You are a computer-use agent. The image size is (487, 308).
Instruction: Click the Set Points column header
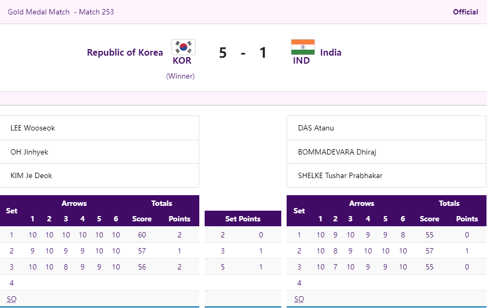(243, 219)
